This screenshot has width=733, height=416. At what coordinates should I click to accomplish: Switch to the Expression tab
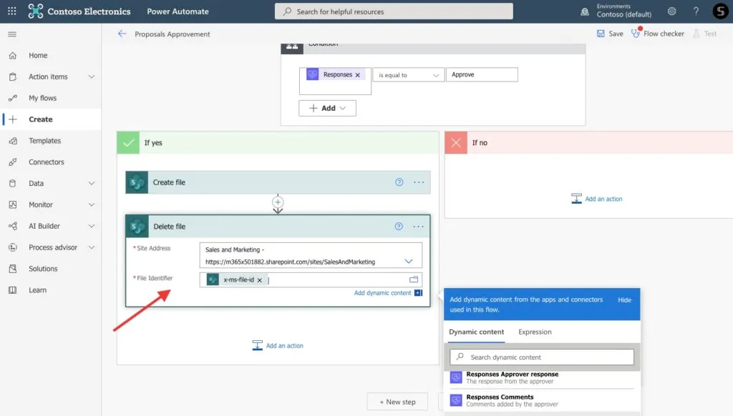[x=535, y=332]
